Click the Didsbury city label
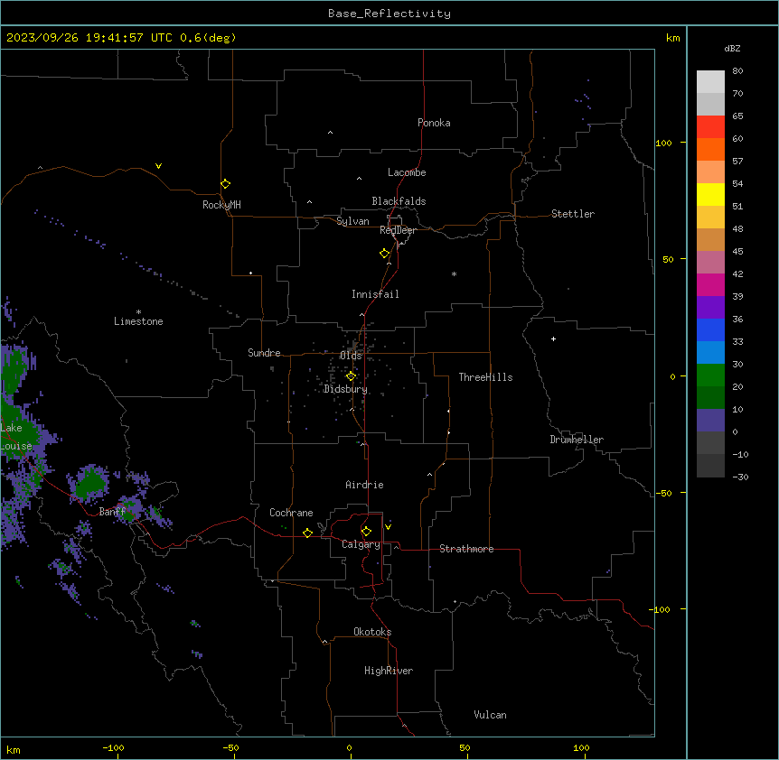Viewport: 779px width, 760px height. click(346, 389)
